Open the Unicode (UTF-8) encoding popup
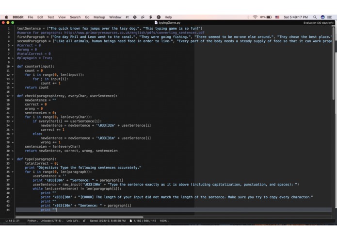The image size is (337, 240). click(x=52, y=221)
